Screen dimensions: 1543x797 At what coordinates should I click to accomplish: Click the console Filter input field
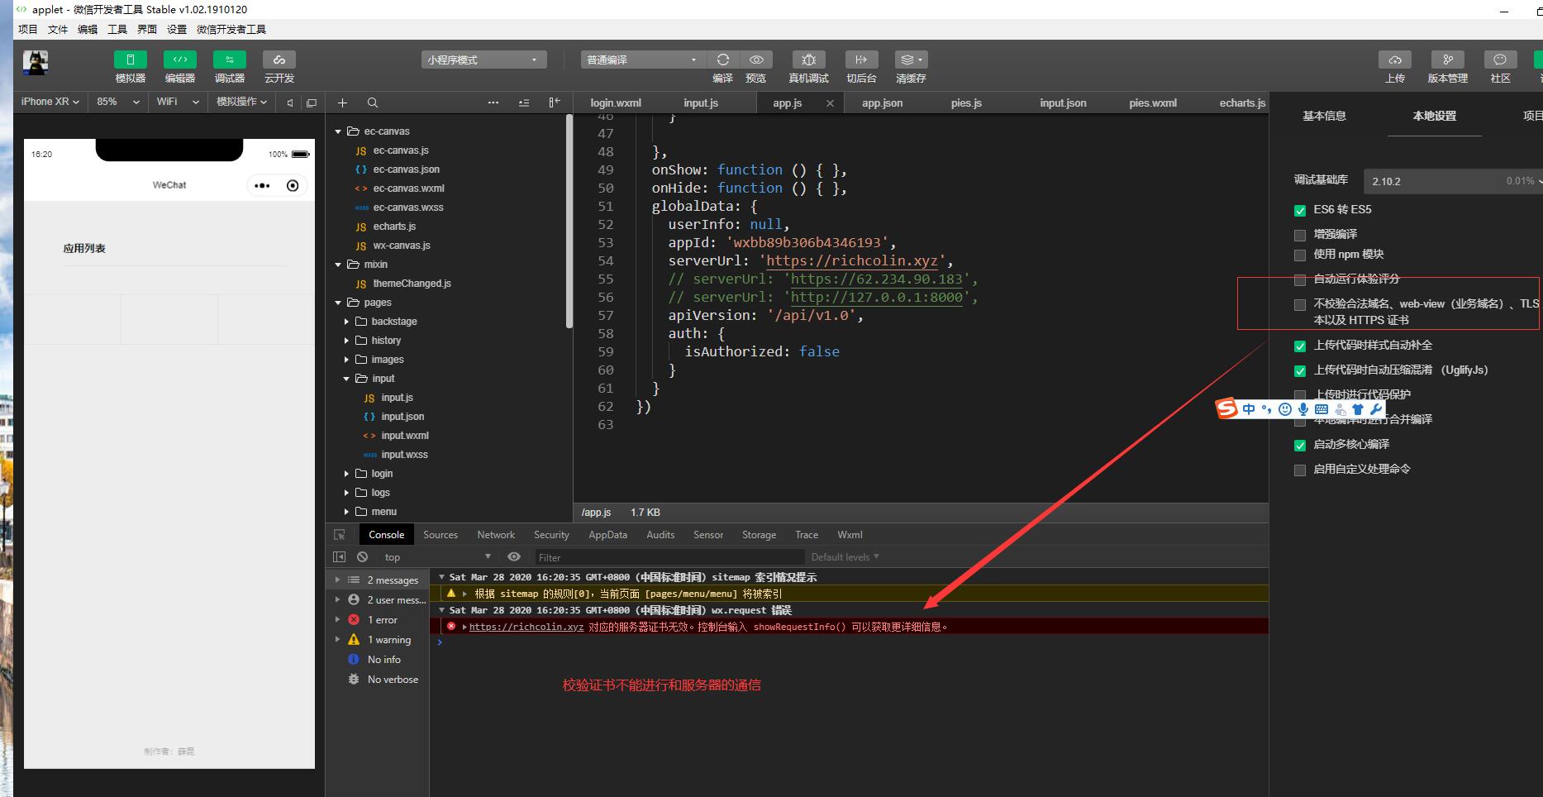click(x=669, y=557)
